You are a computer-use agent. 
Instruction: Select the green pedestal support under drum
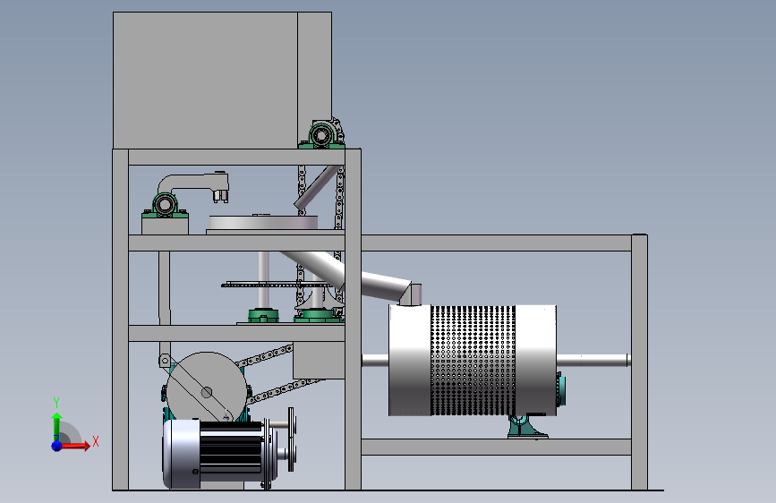coord(527,426)
